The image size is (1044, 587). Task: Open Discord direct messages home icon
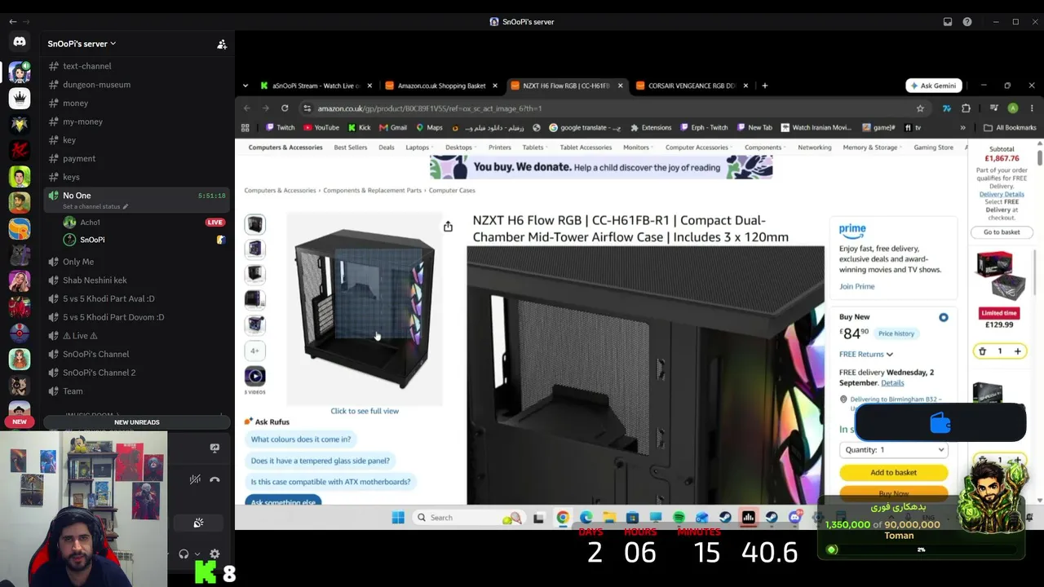click(20, 42)
